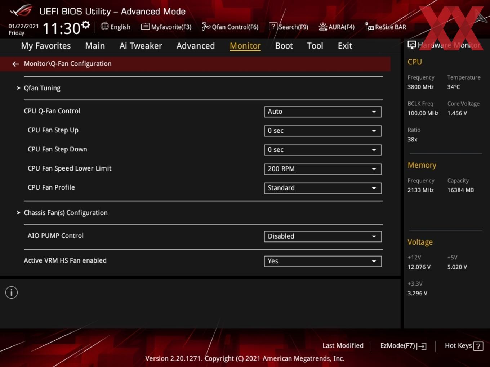Click the Version 2.20.1271 copyright text
Viewport: 490px width, 367px height.
click(245, 358)
